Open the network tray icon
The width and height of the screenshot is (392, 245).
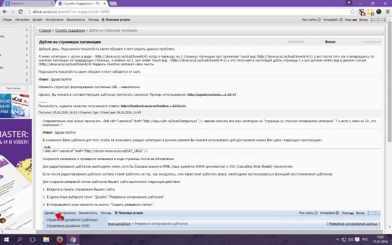(344, 240)
